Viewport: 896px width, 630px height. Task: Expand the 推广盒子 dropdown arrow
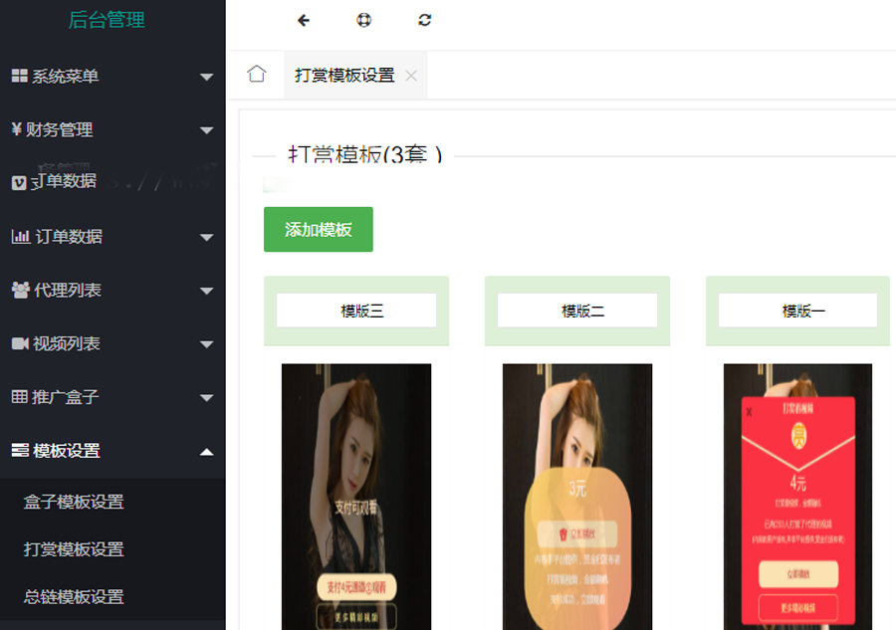point(206,398)
